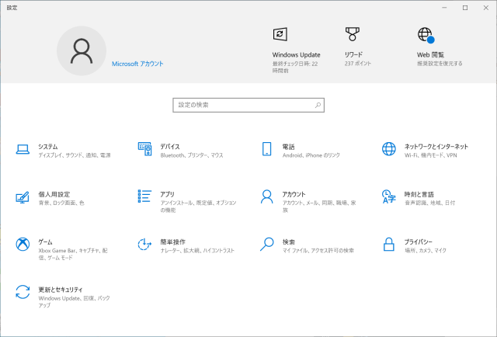The image size is (497, 337).
Task: Click the 音声認識、地域、日付 description
Action: coord(429,203)
